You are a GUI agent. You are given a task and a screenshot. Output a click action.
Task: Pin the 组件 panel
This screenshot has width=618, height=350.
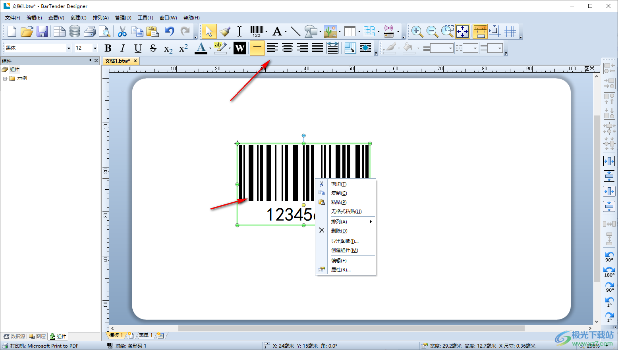point(90,60)
